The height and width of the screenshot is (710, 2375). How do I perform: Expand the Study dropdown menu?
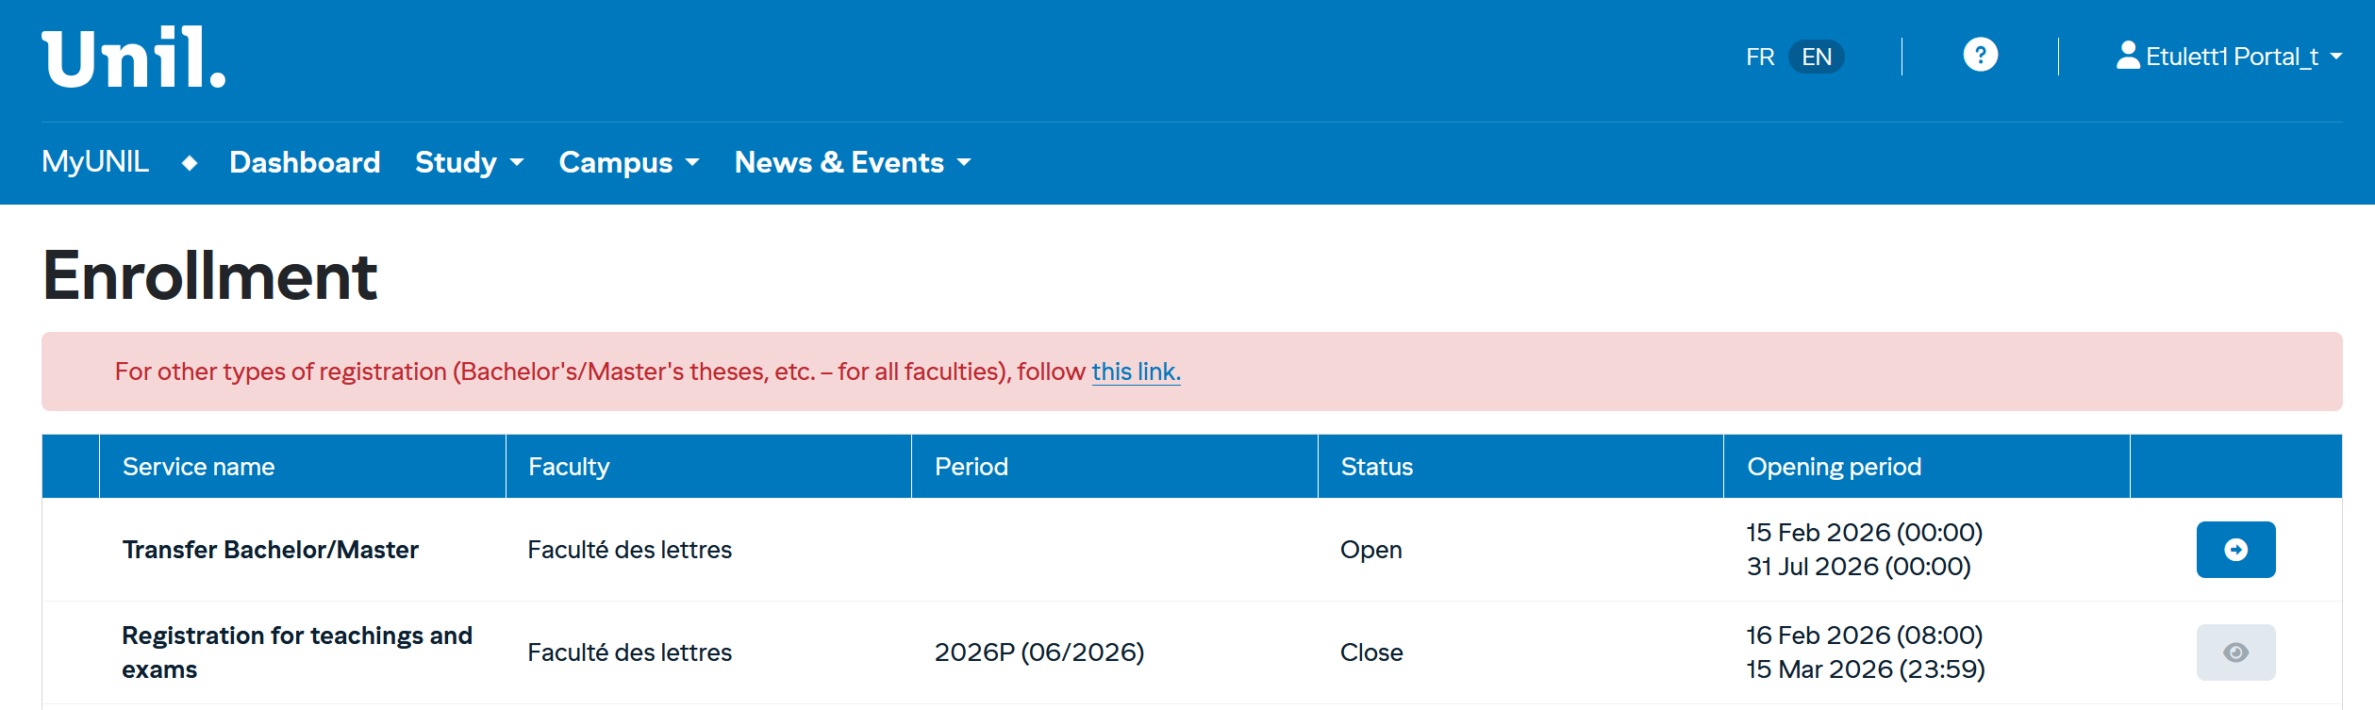(469, 163)
